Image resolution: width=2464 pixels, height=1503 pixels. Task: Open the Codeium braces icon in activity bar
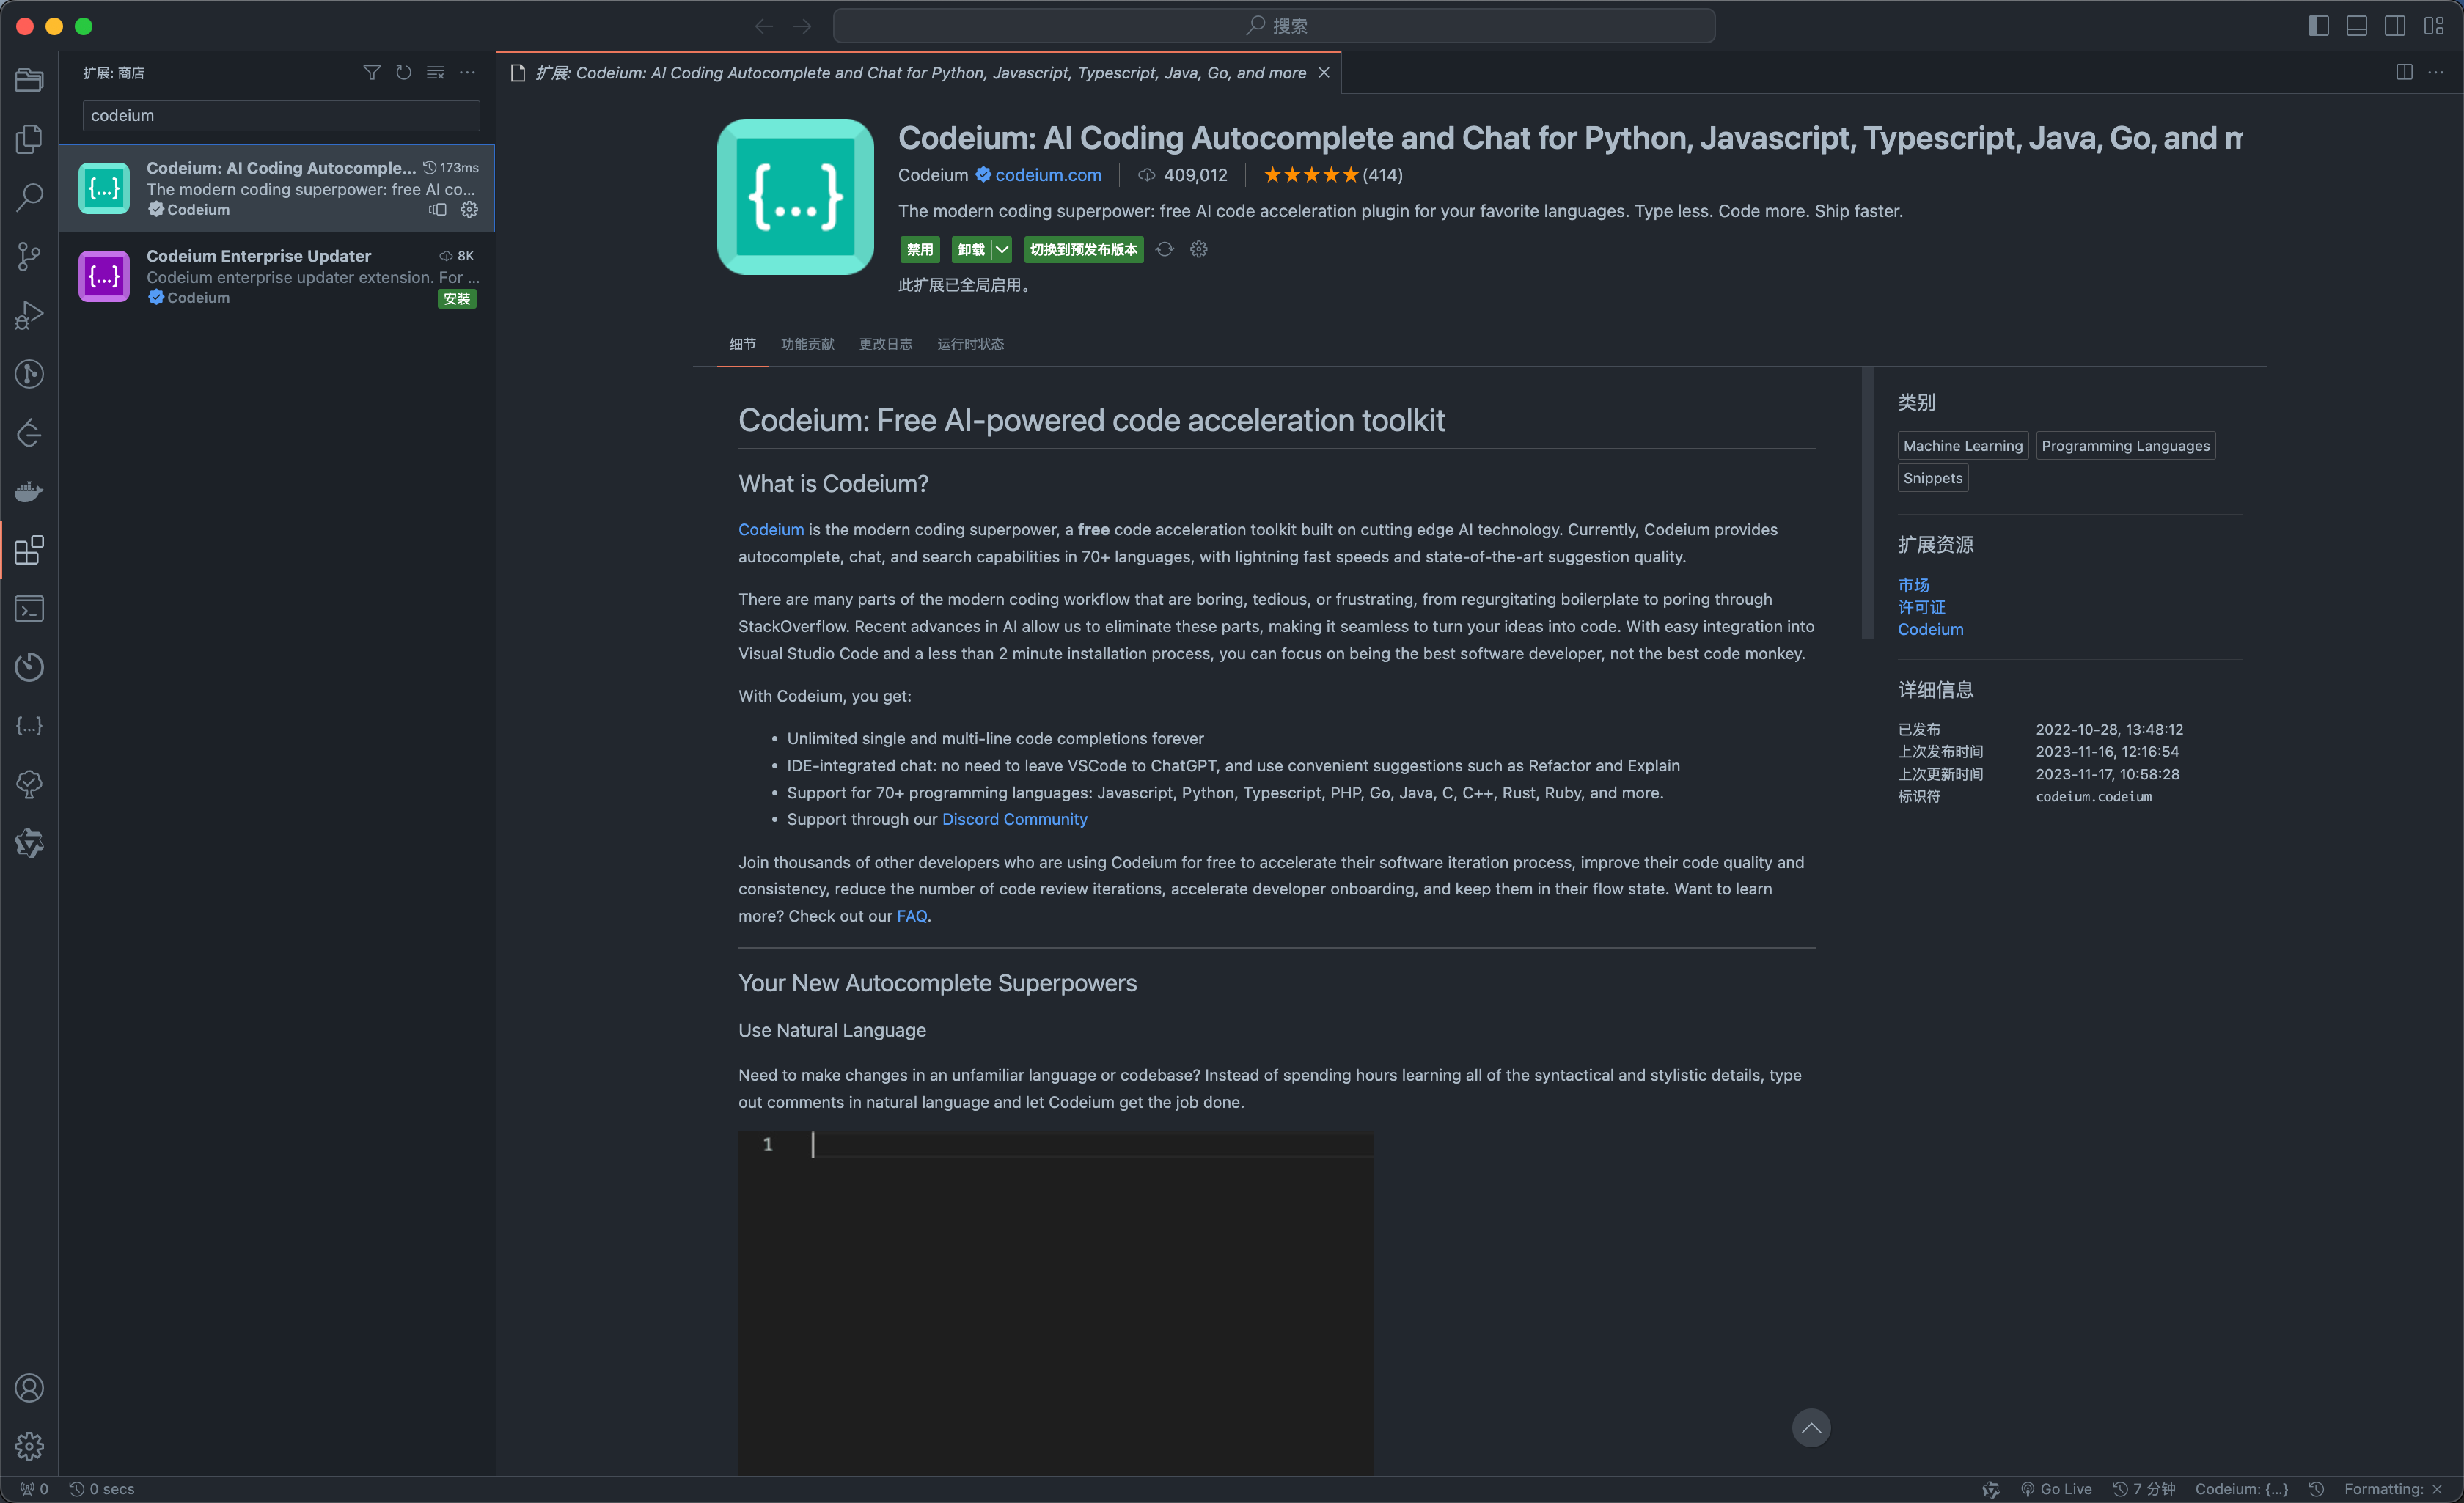point(29,726)
